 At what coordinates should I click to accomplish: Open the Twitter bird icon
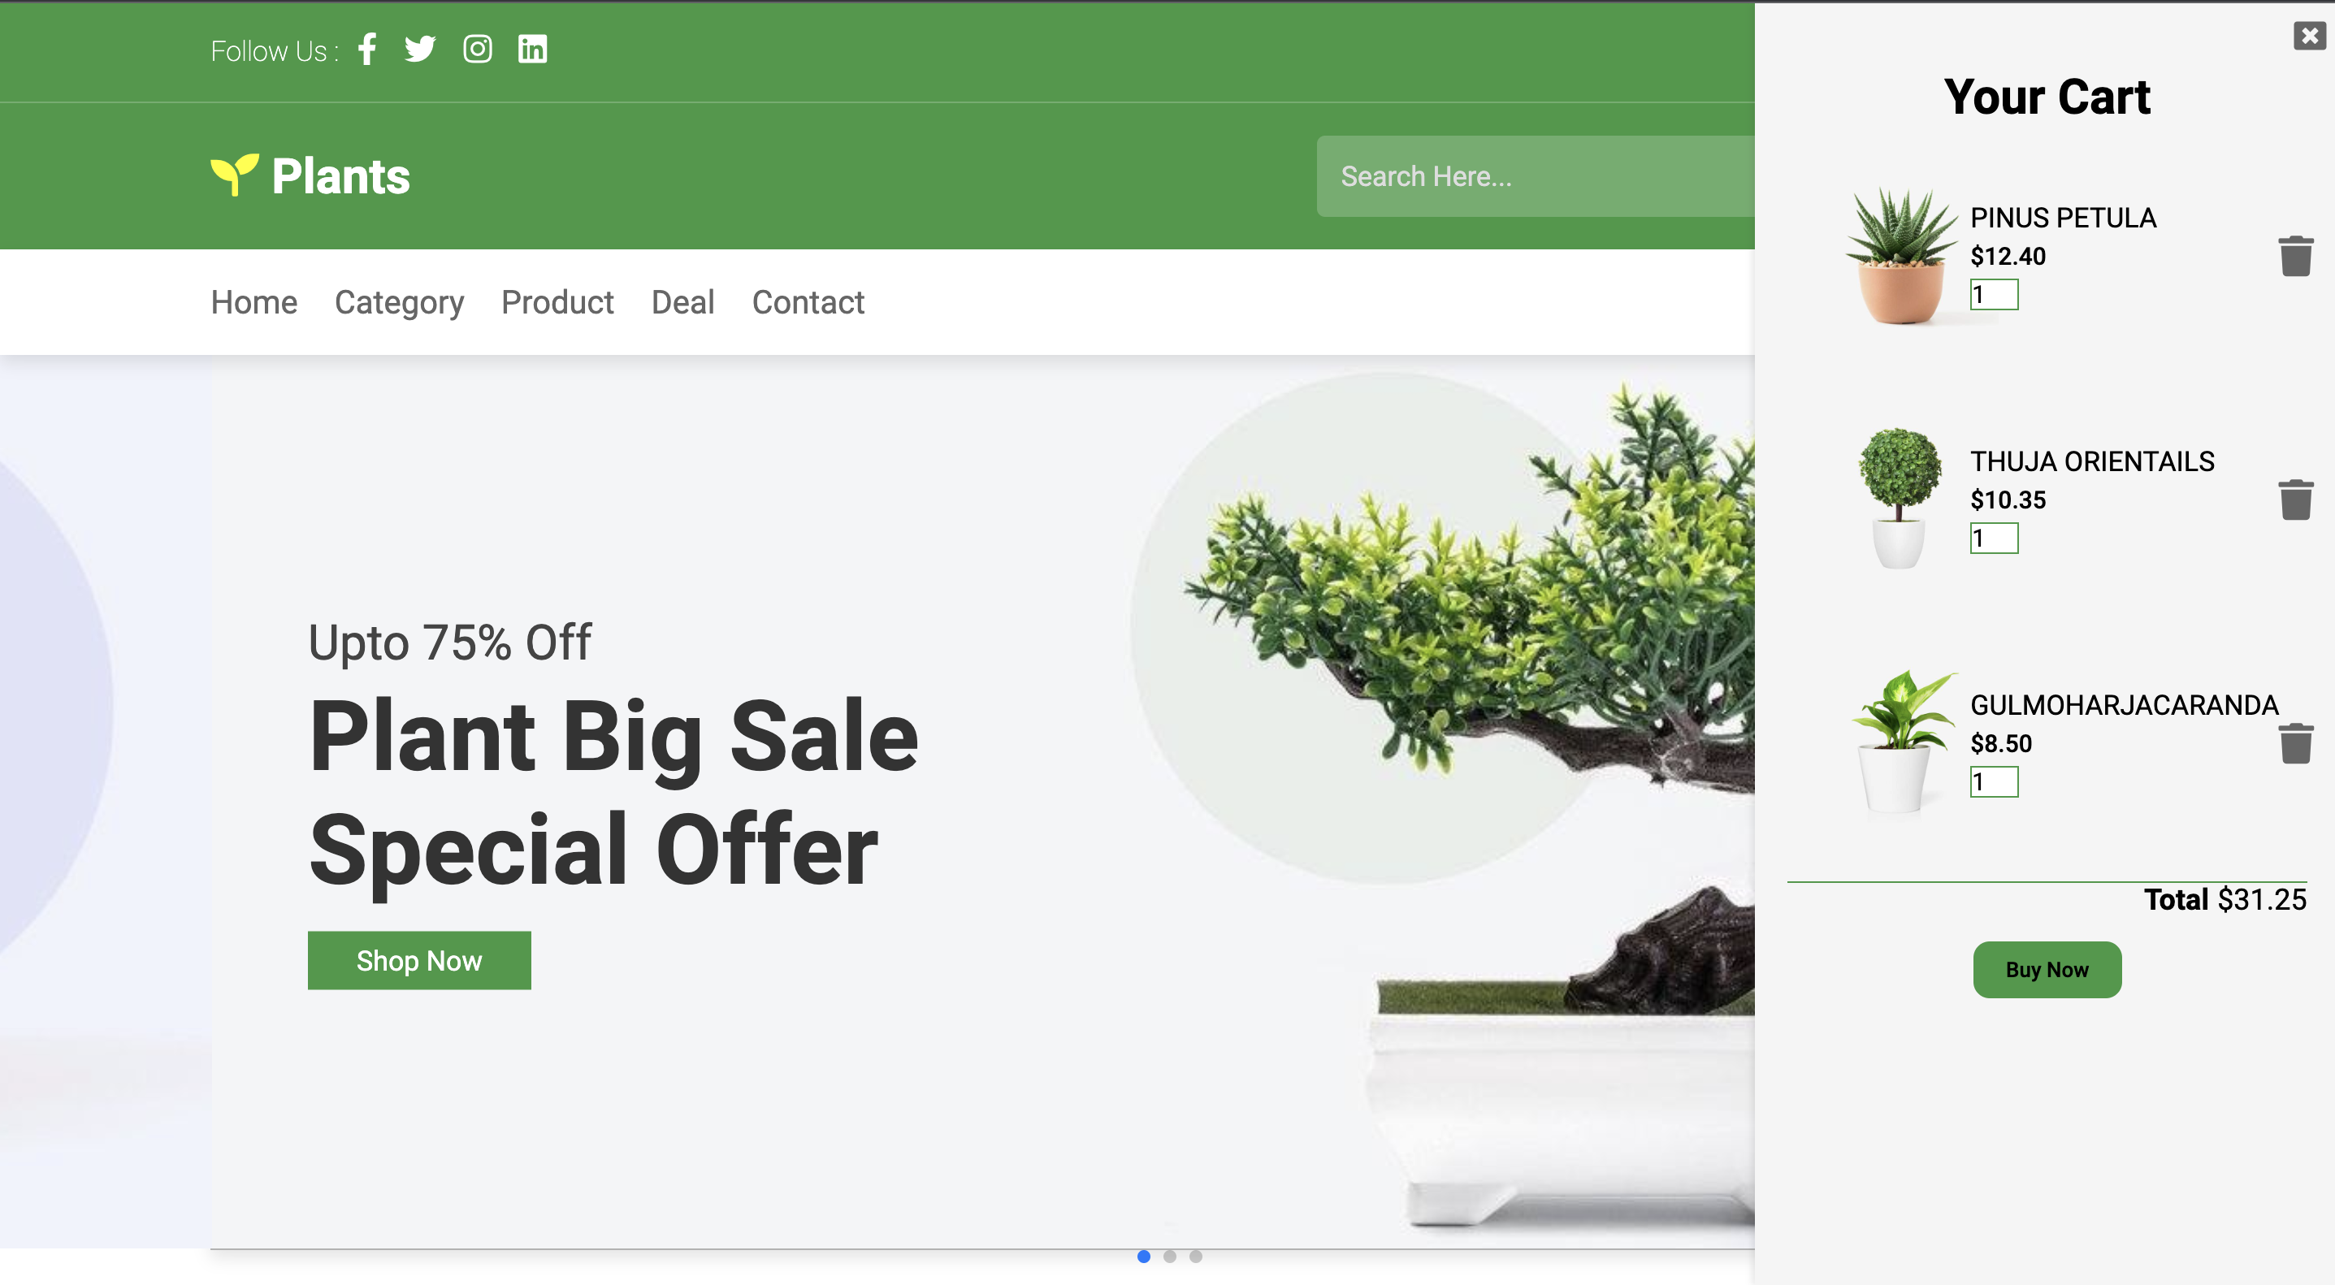point(420,49)
